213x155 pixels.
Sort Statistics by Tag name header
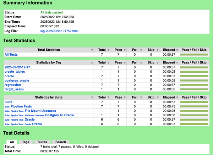point(49,62)
